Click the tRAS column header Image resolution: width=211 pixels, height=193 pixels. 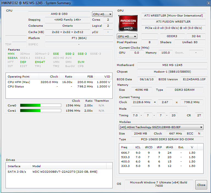click(x=169, y=147)
